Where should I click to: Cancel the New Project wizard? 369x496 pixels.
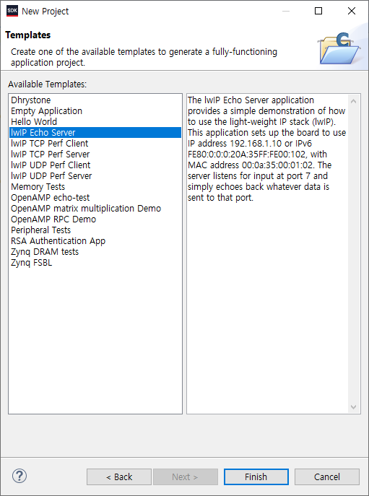pyautogui.click(x=327, y=477)
